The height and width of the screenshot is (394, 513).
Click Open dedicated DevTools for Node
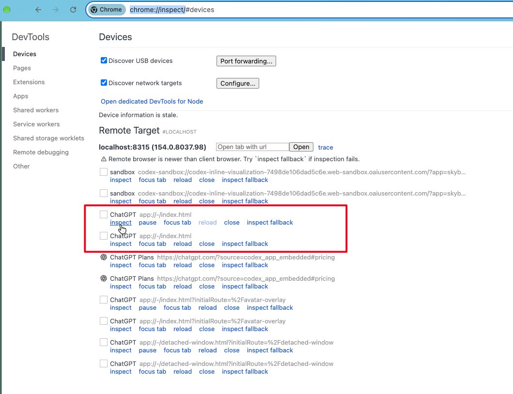pyautogui.click(x=152, y=101)
